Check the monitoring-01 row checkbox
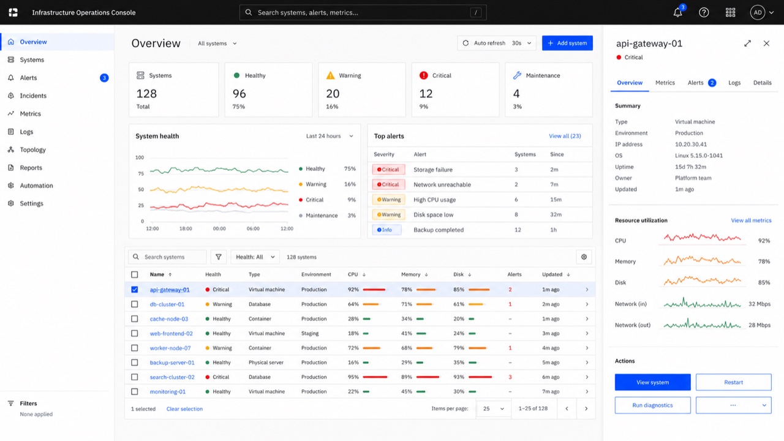 click(x=135, y=392)
